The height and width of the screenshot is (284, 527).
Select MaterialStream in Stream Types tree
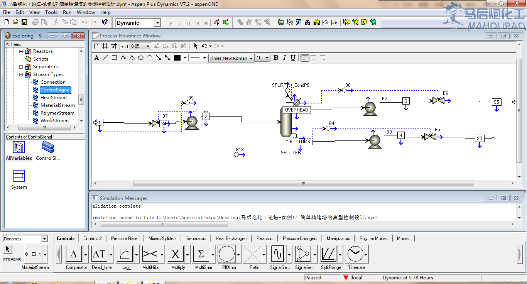coord(57,105)
